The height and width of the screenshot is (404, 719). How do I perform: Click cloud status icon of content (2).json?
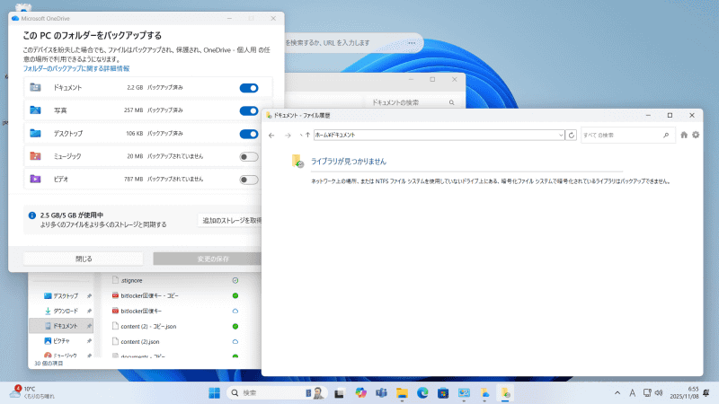(235, 342)
